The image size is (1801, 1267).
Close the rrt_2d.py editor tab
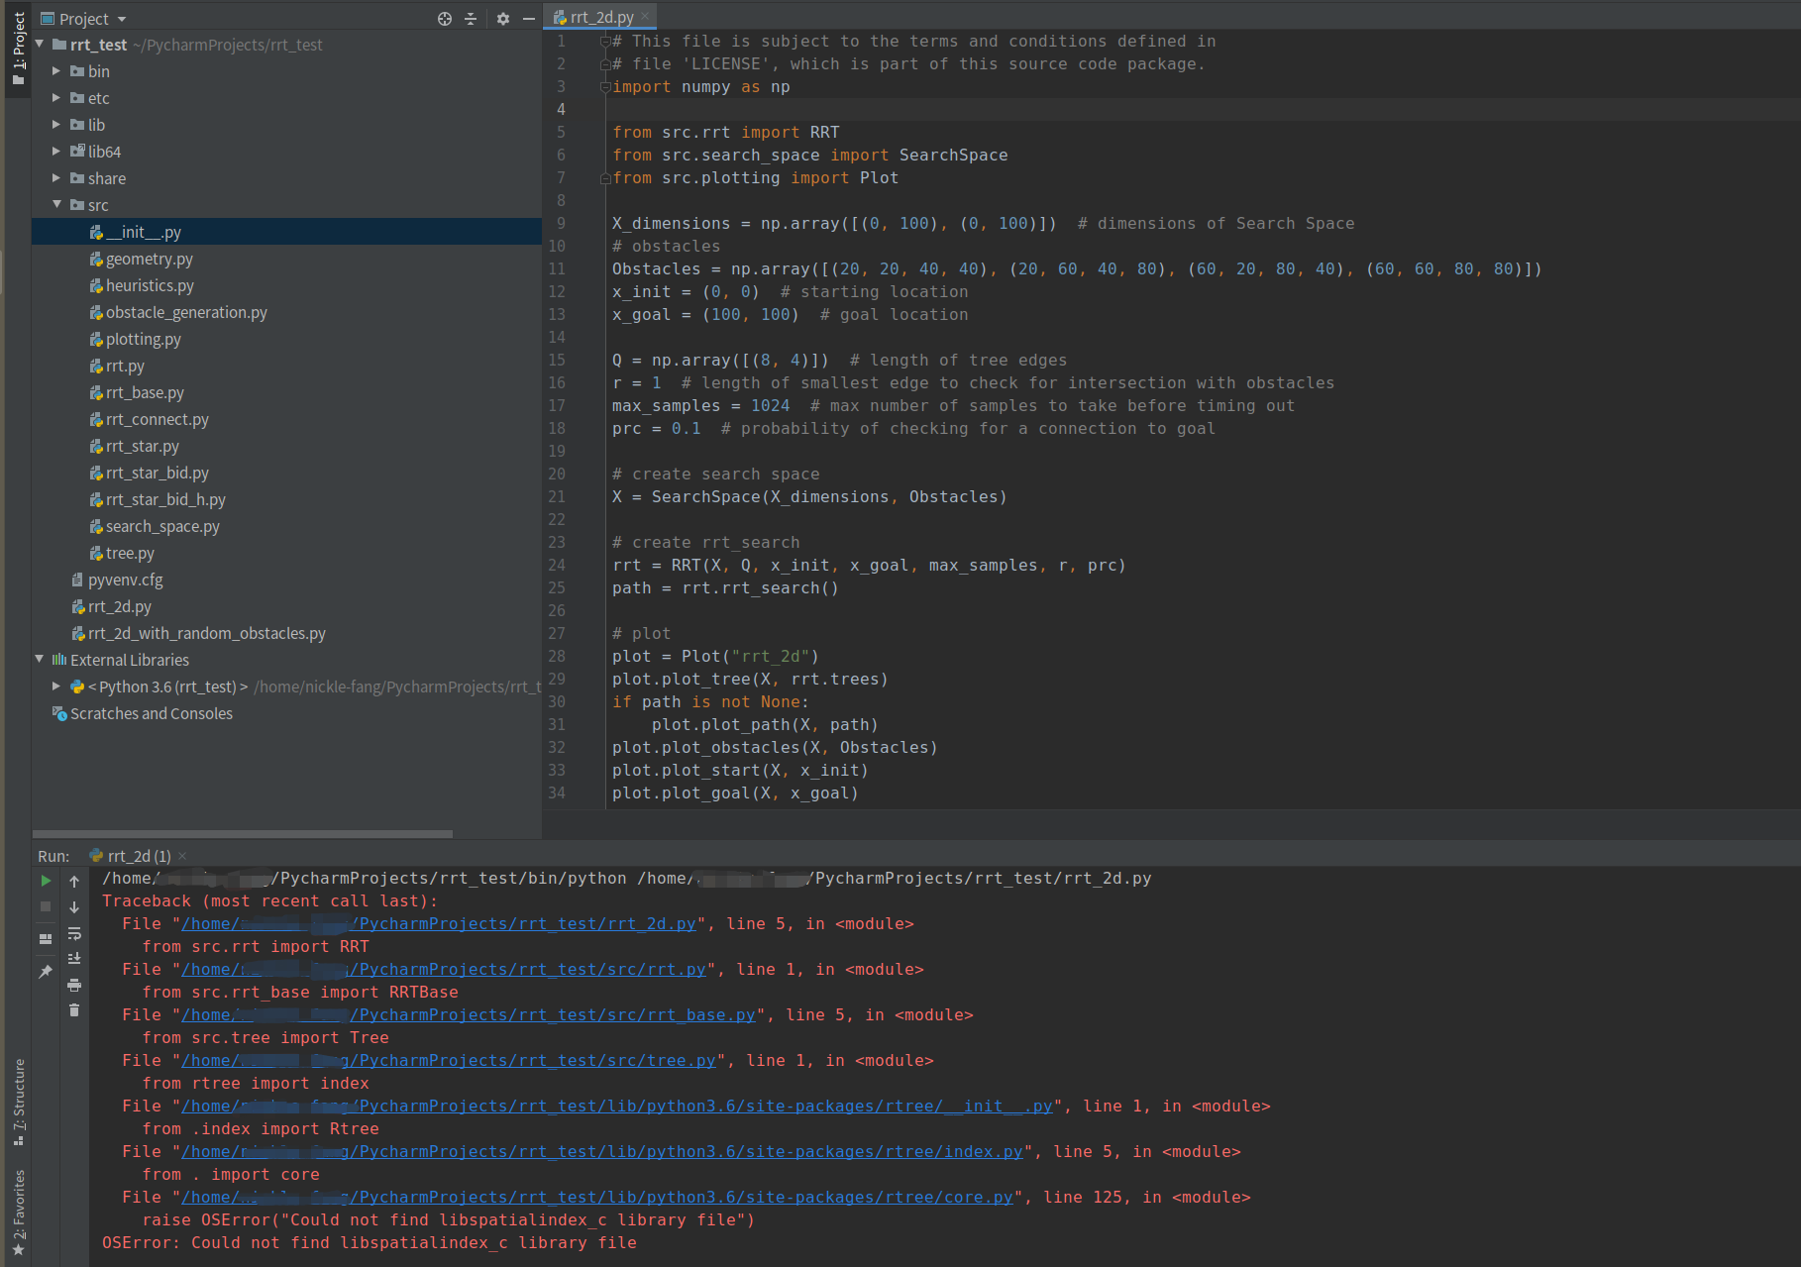click(646, 16)
